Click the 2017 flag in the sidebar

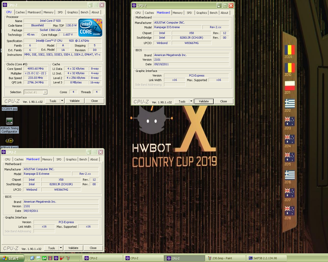pos(290,193)
